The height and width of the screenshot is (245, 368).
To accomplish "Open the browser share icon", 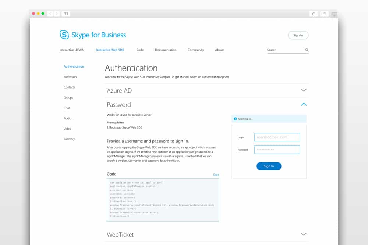I will click(x=314, y=14).
